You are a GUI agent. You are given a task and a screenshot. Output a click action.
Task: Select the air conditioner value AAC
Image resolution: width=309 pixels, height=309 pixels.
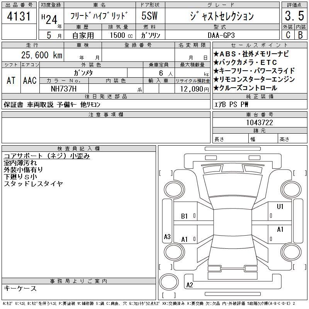[x=30, y=80]
